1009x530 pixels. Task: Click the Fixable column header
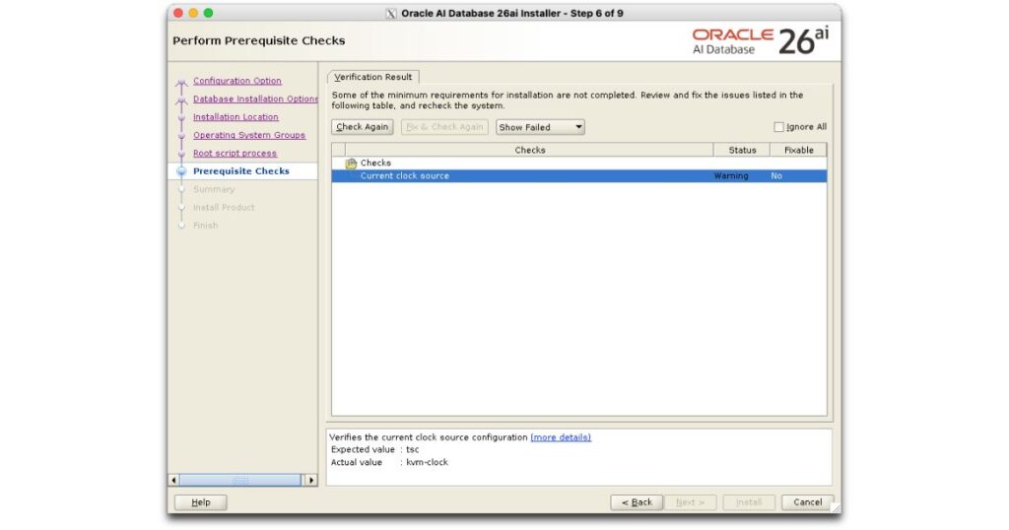[x=798, y=150]
